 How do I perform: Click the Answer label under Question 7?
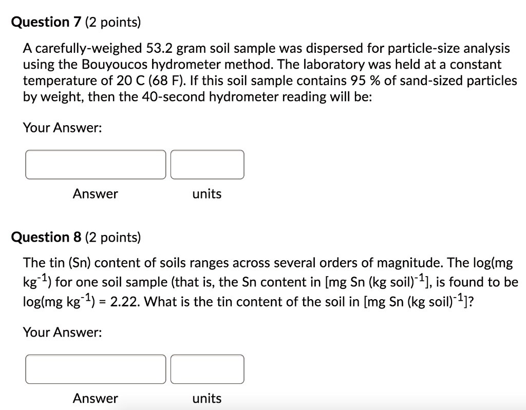click(96, 194)
